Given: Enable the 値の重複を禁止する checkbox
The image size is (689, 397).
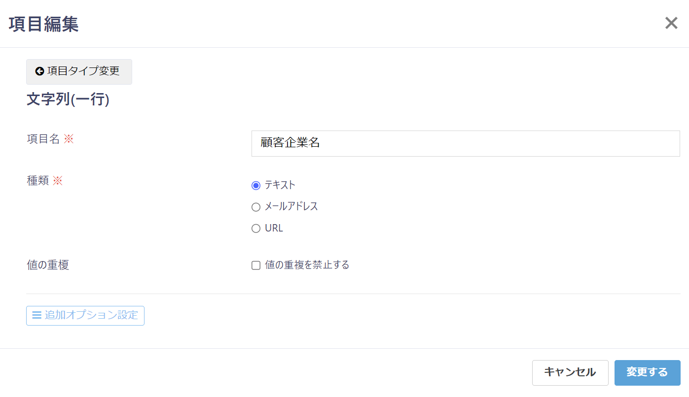Looking at the screenshot, I should [x=256, y=265].
